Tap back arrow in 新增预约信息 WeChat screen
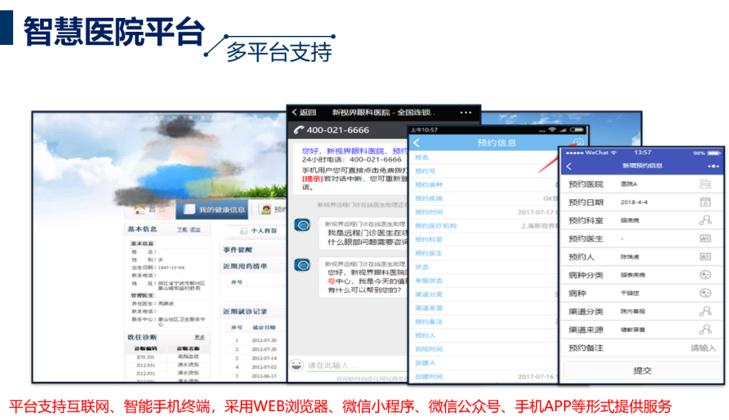 tap(569, 166)
